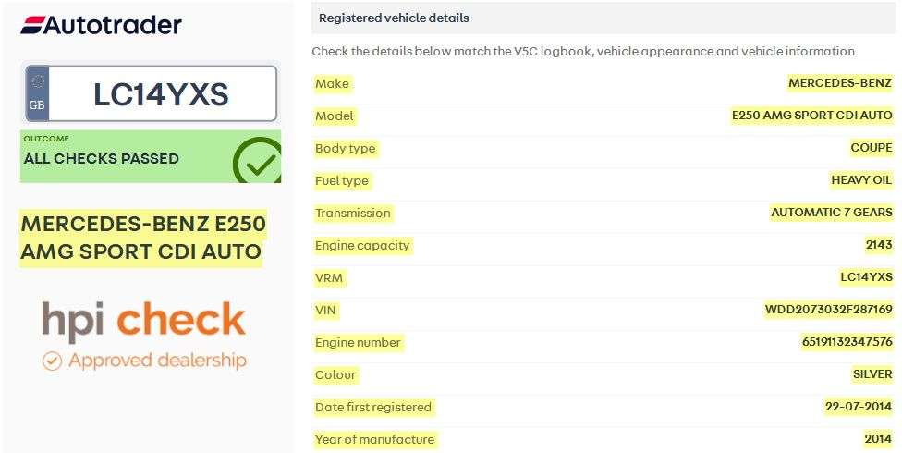The width and height of the screenshot is (902, 453).
Task: Click the VIN number value
Action: coord(828,310)
